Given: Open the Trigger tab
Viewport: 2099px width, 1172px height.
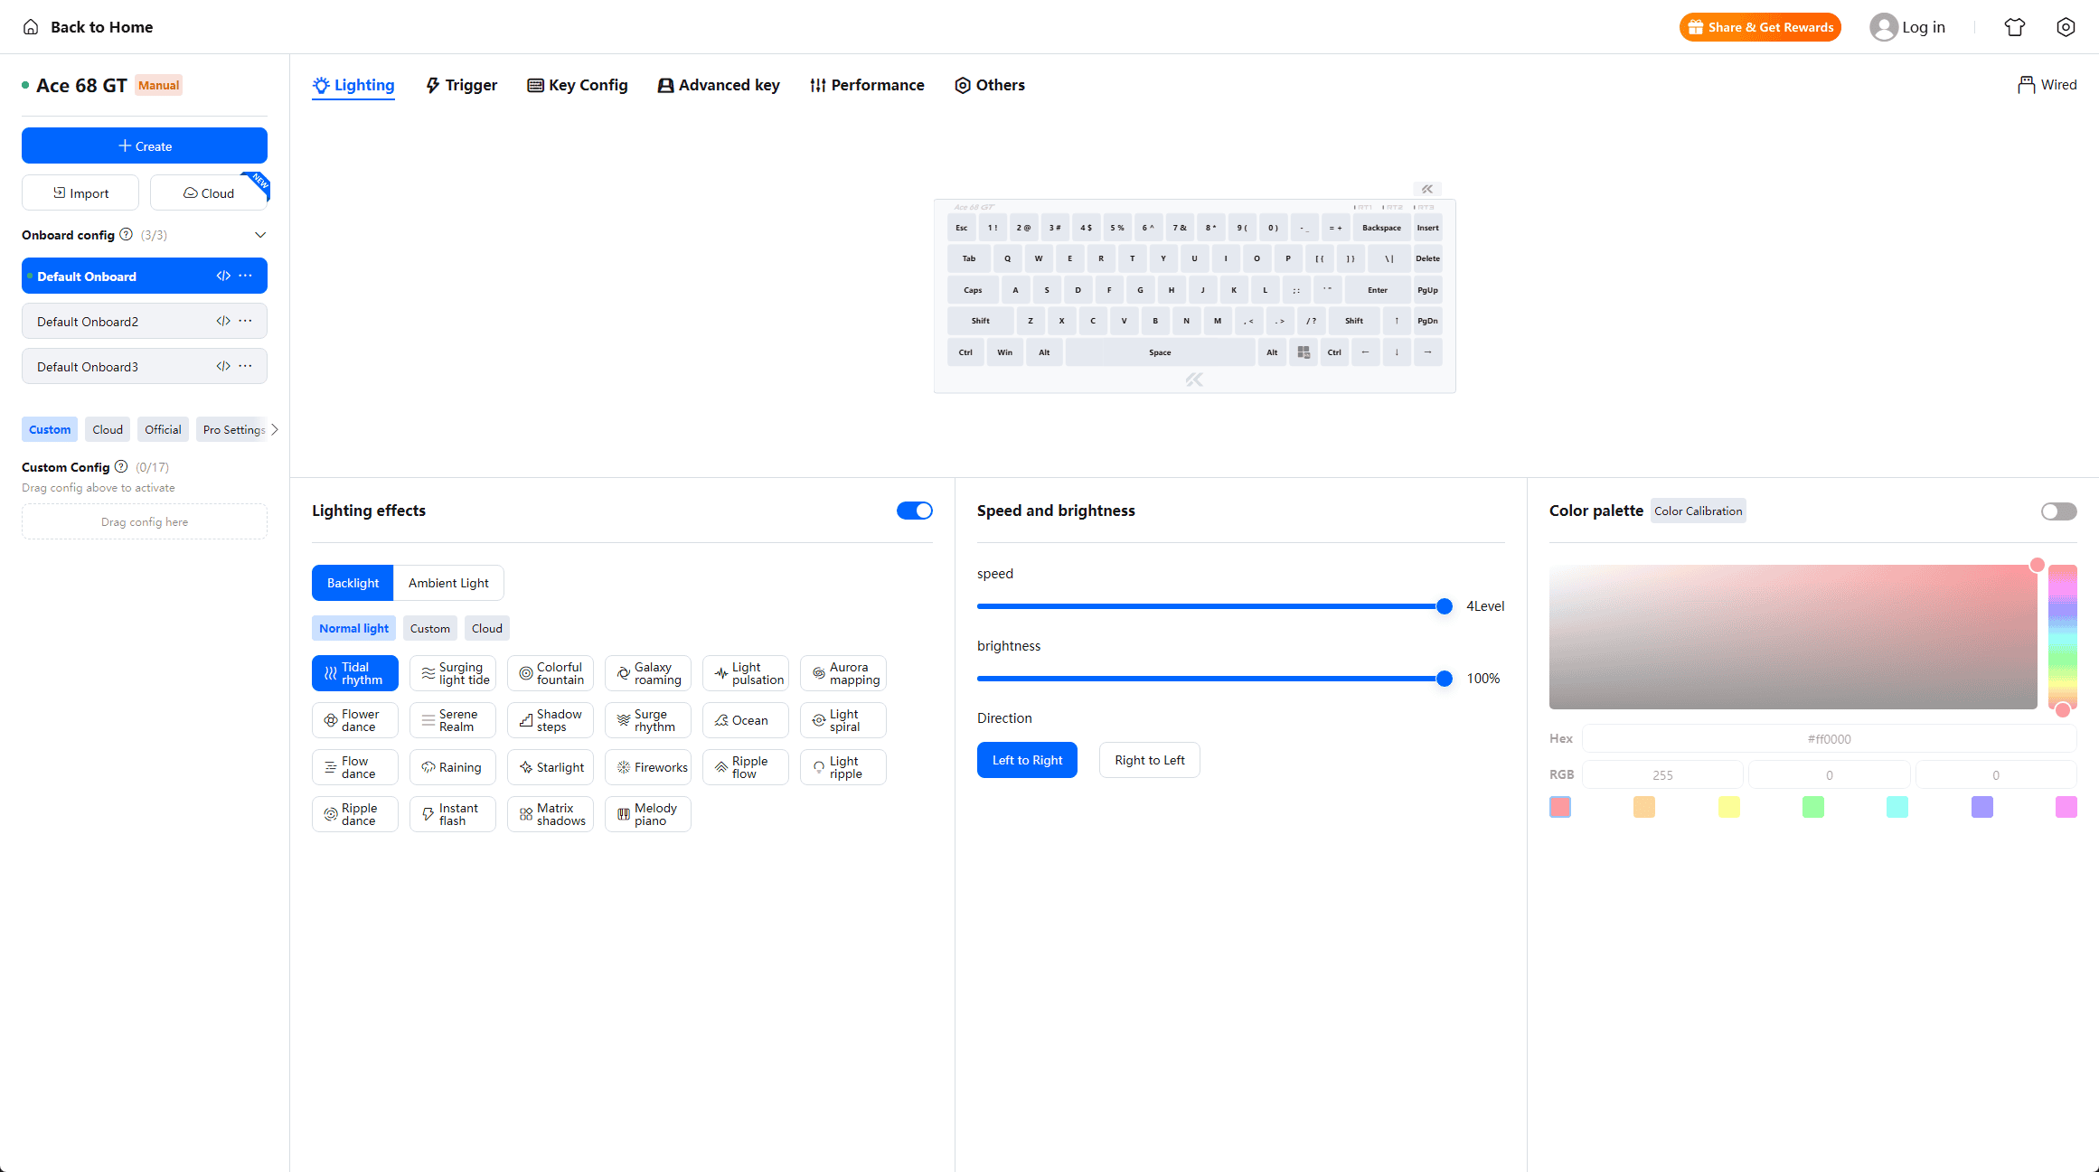Looking at the screenshot, I should 462,85.
